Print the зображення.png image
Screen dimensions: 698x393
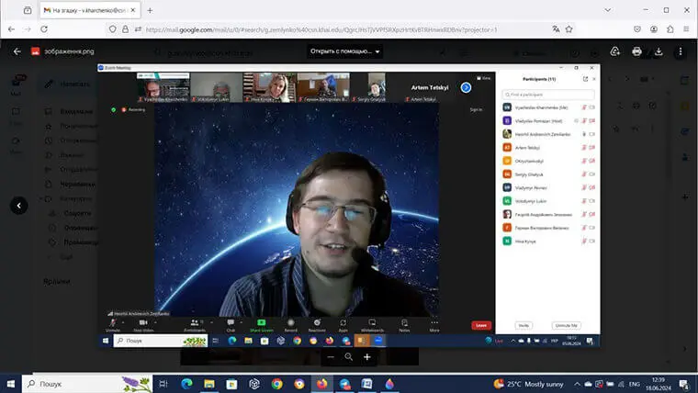click(x=636, y=51)
